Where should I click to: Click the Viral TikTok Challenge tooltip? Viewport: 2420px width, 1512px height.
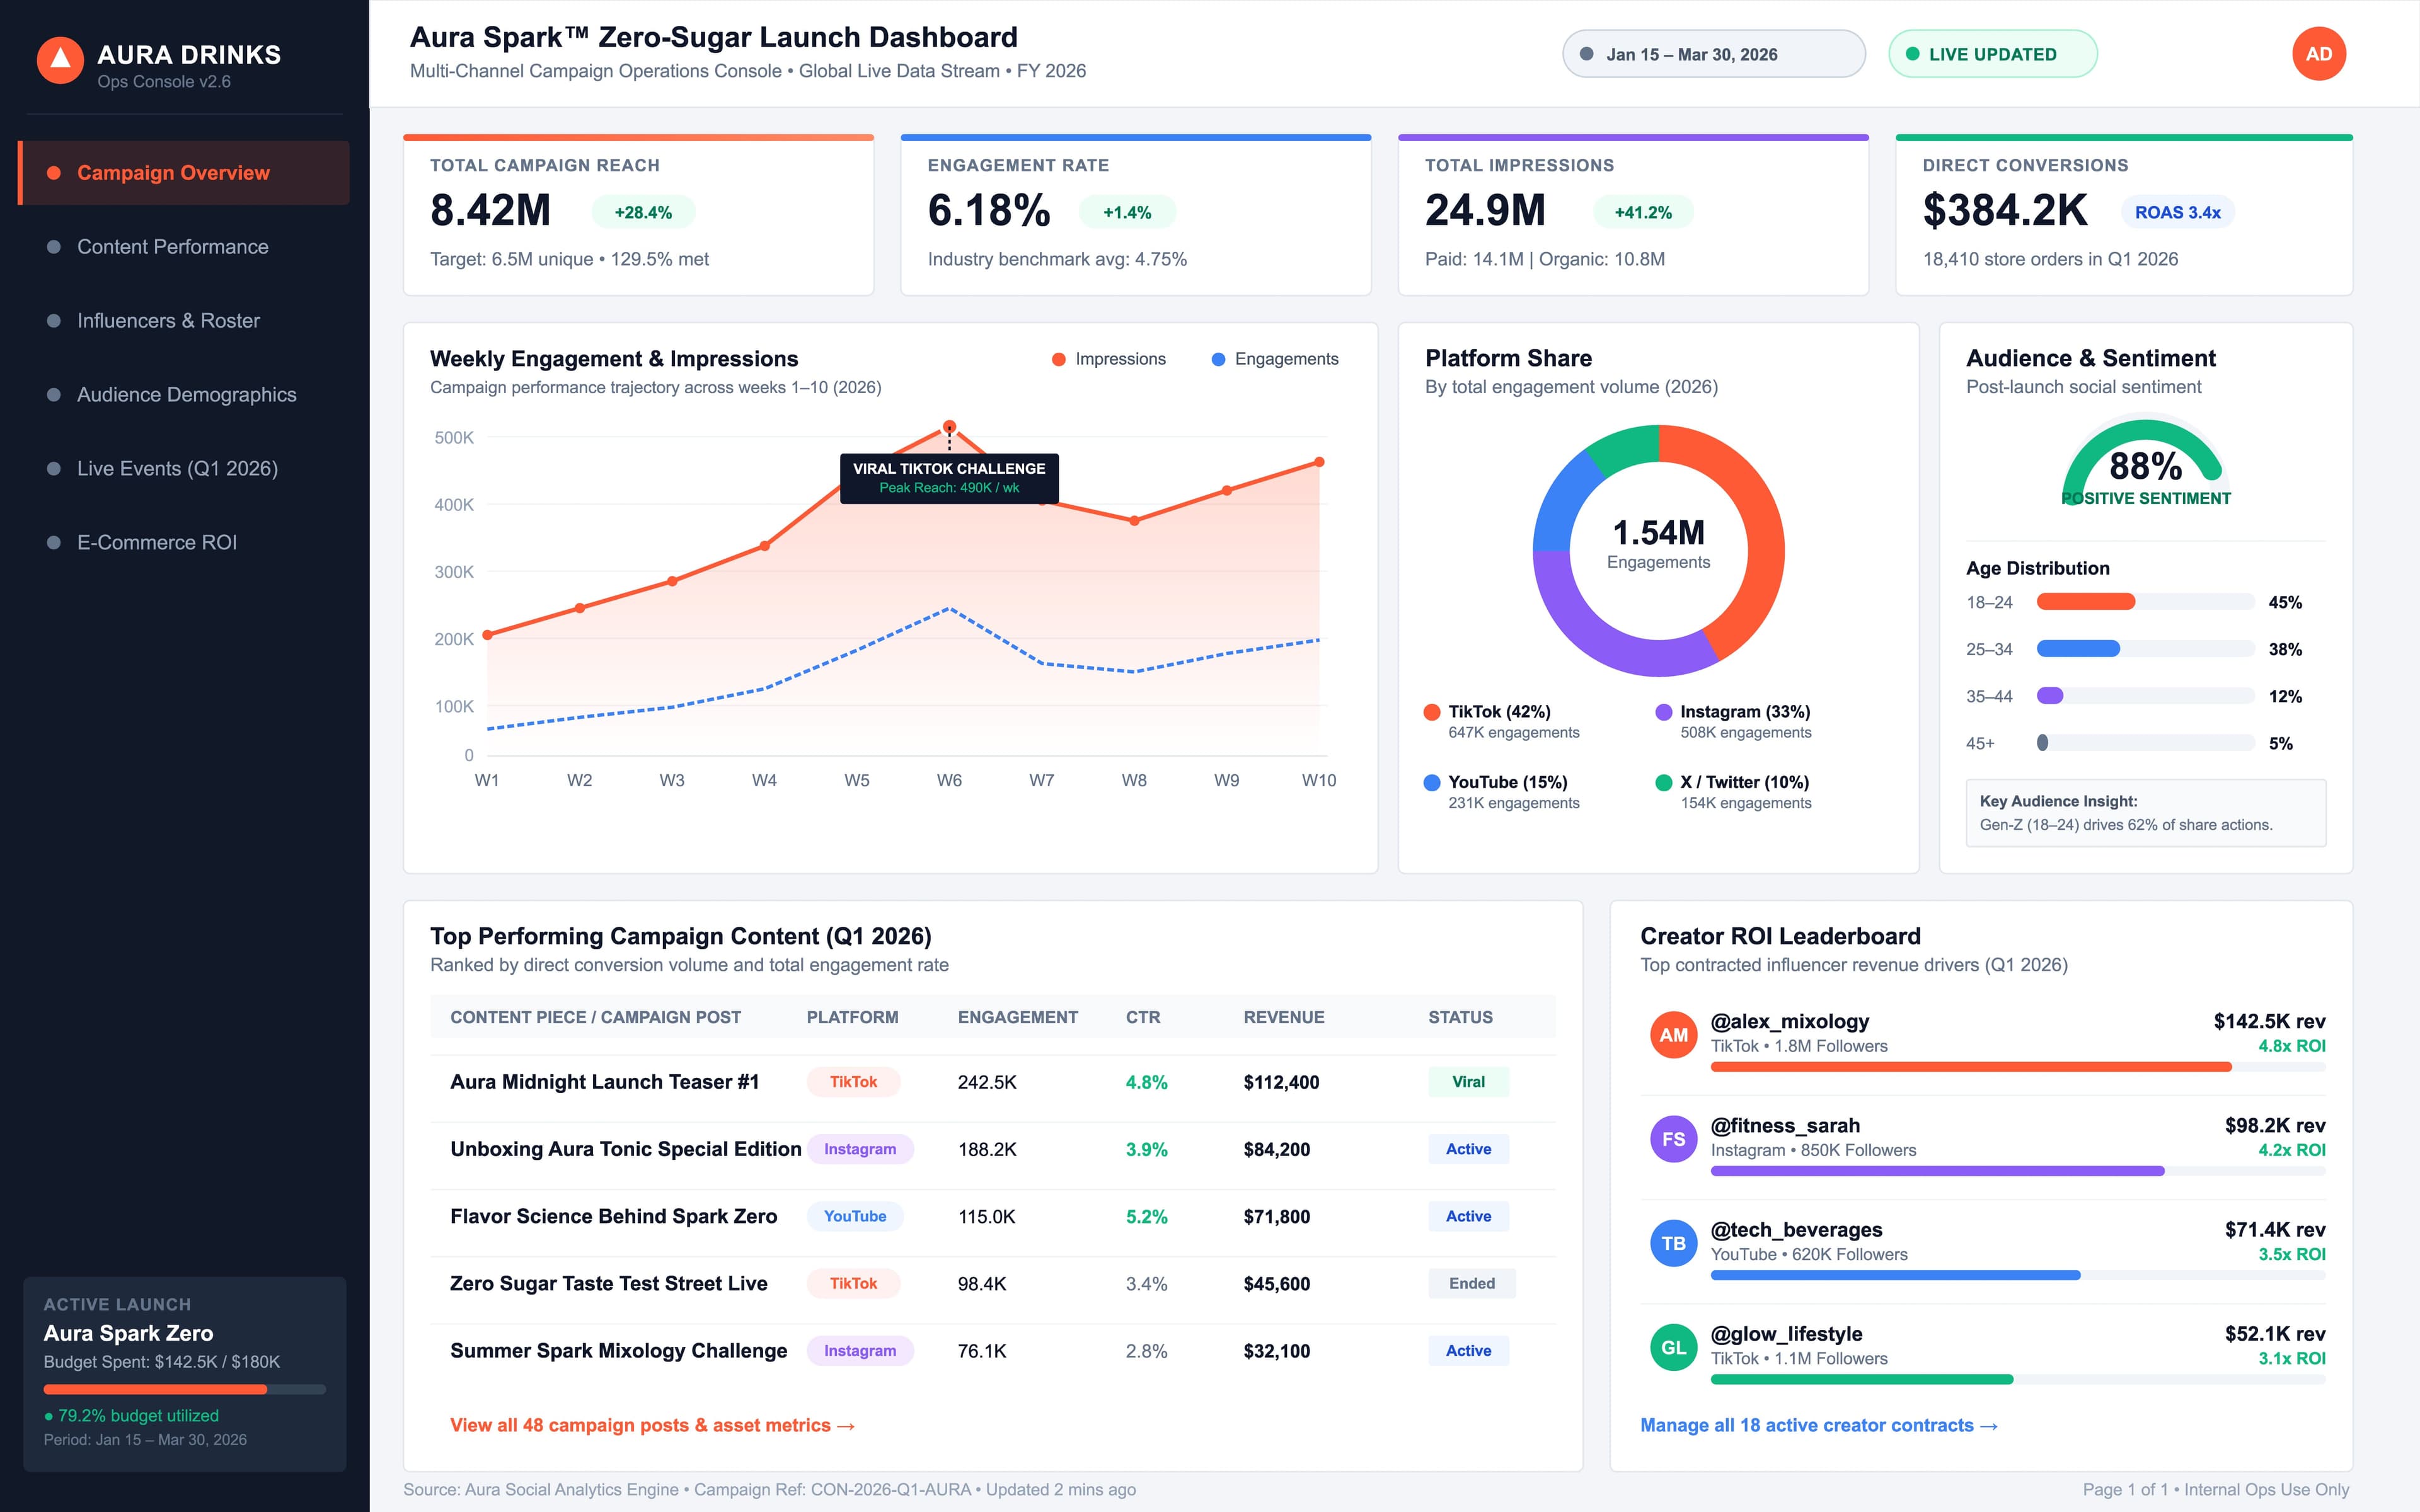pyautogui.click(x=949, y=478)
